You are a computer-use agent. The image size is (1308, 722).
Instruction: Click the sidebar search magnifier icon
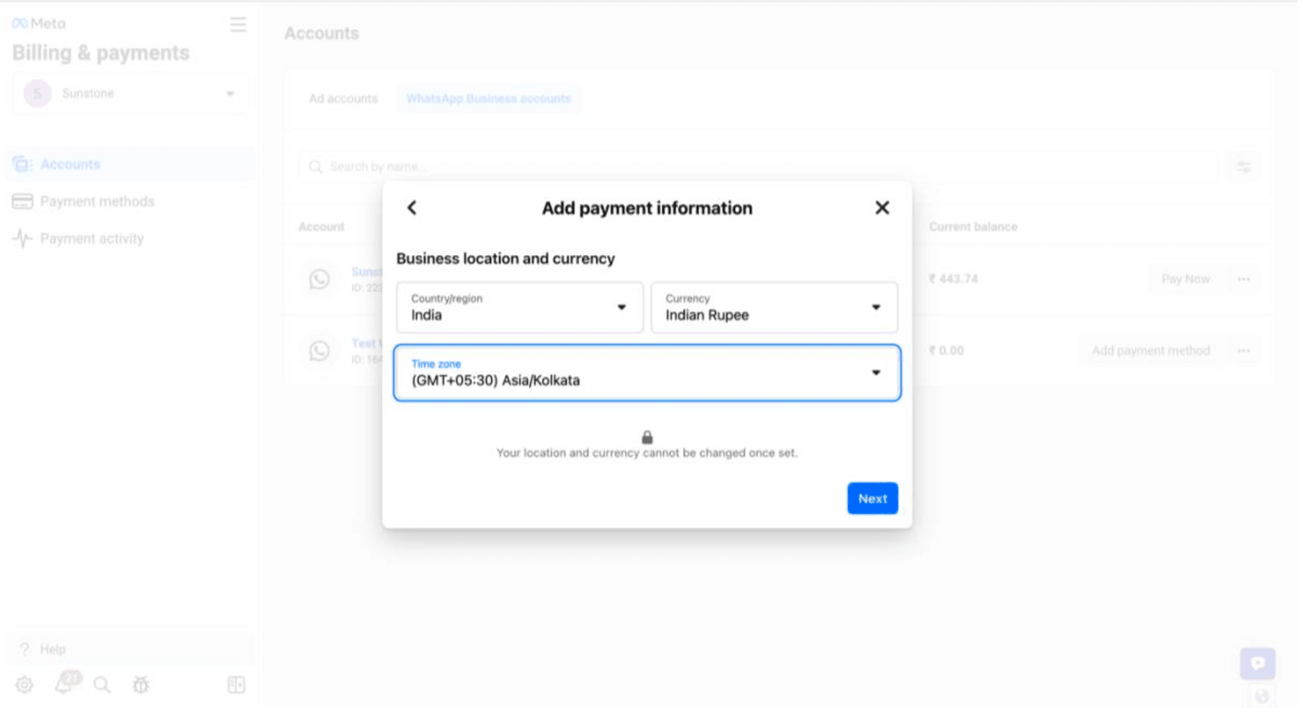[102, 685]
